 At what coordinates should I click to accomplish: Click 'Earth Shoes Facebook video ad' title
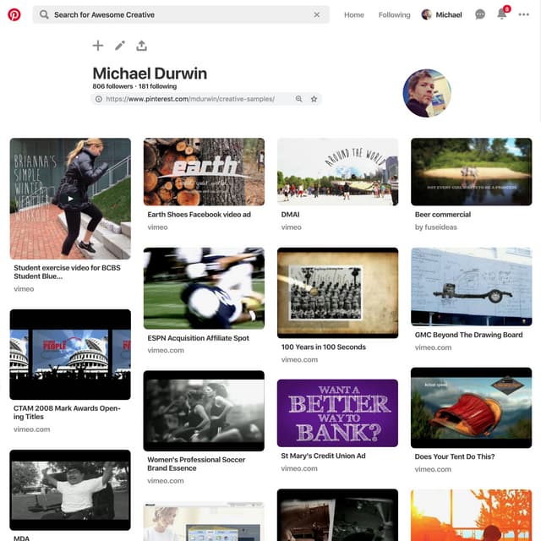click(x=199, y=215)
